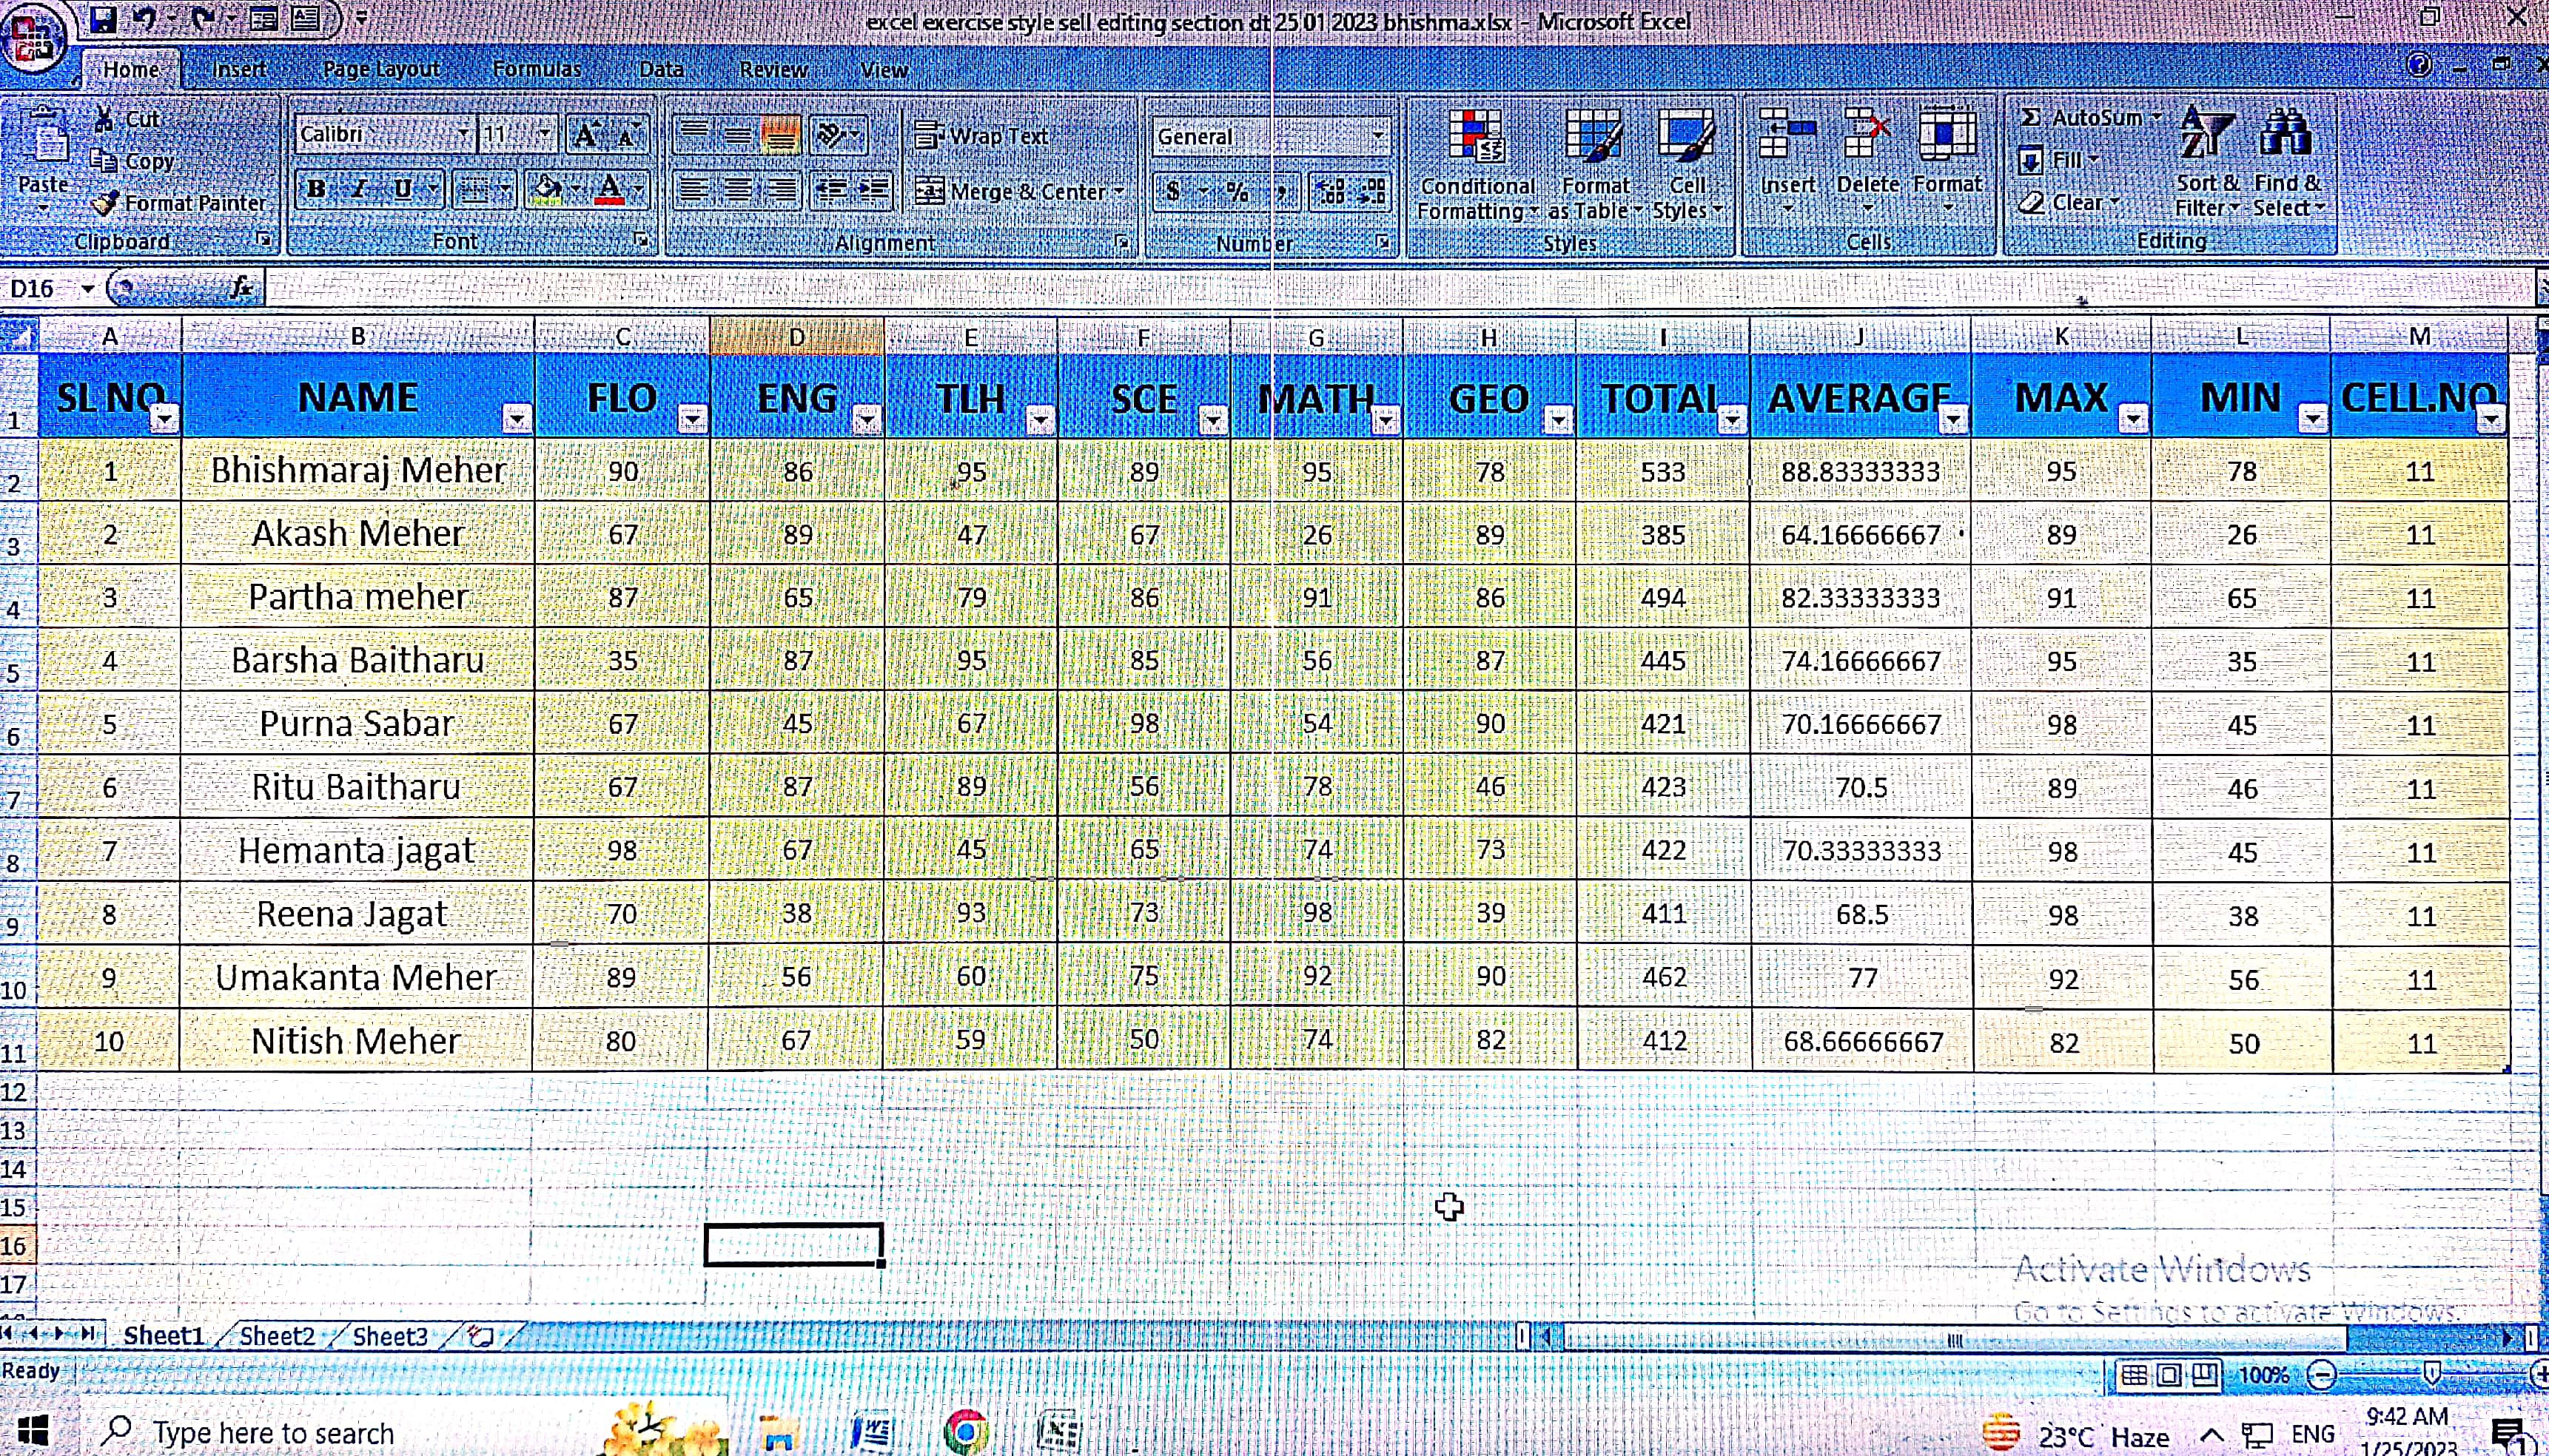Click the AutoSum sigma icon
Screen dimensions: 2549x1456
click(2031, 117)
